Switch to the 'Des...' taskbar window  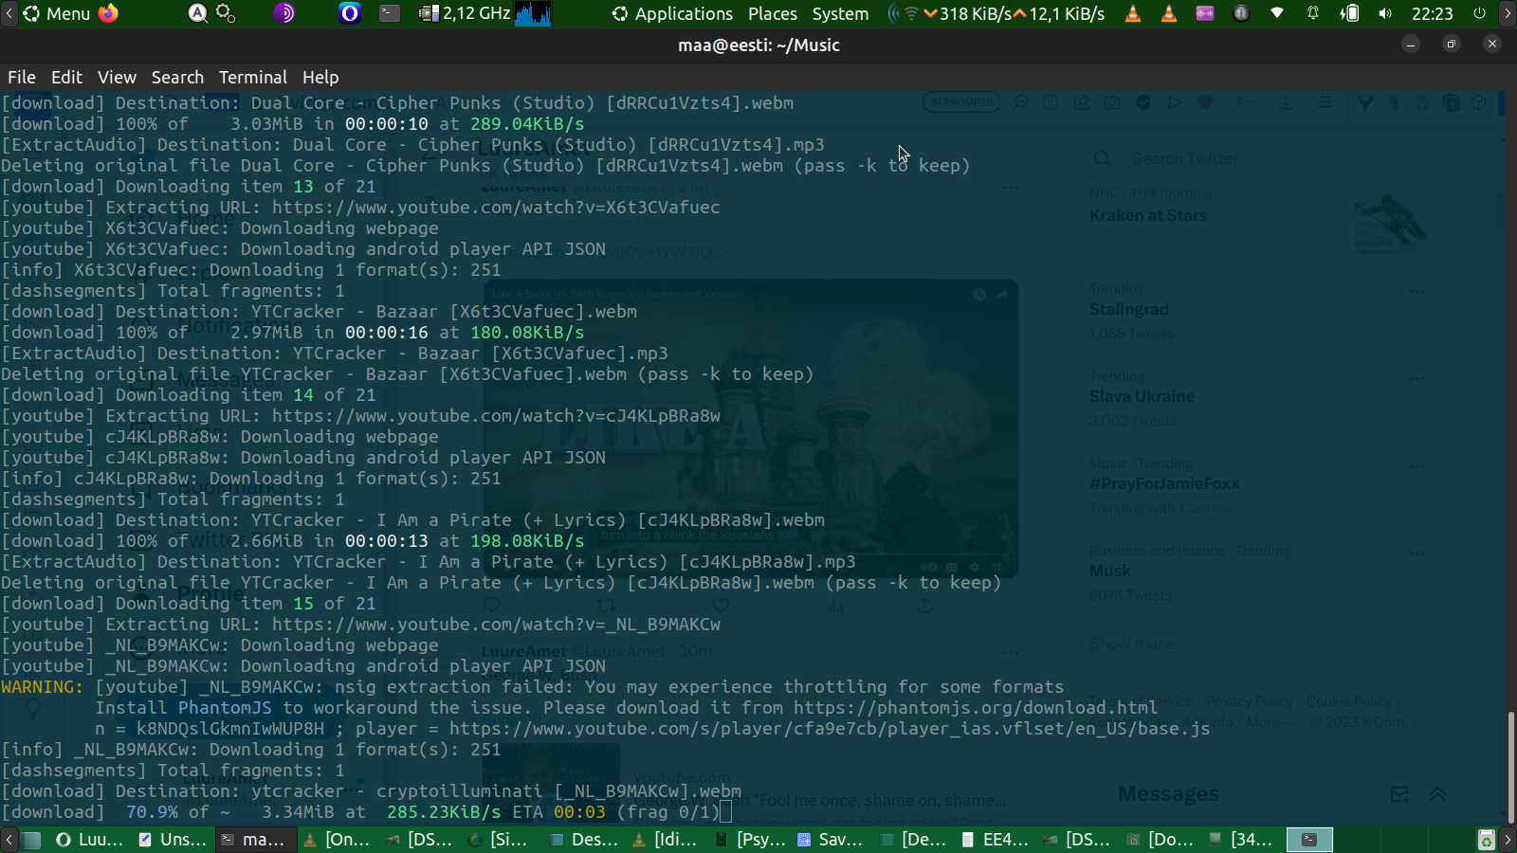[583, 840]
